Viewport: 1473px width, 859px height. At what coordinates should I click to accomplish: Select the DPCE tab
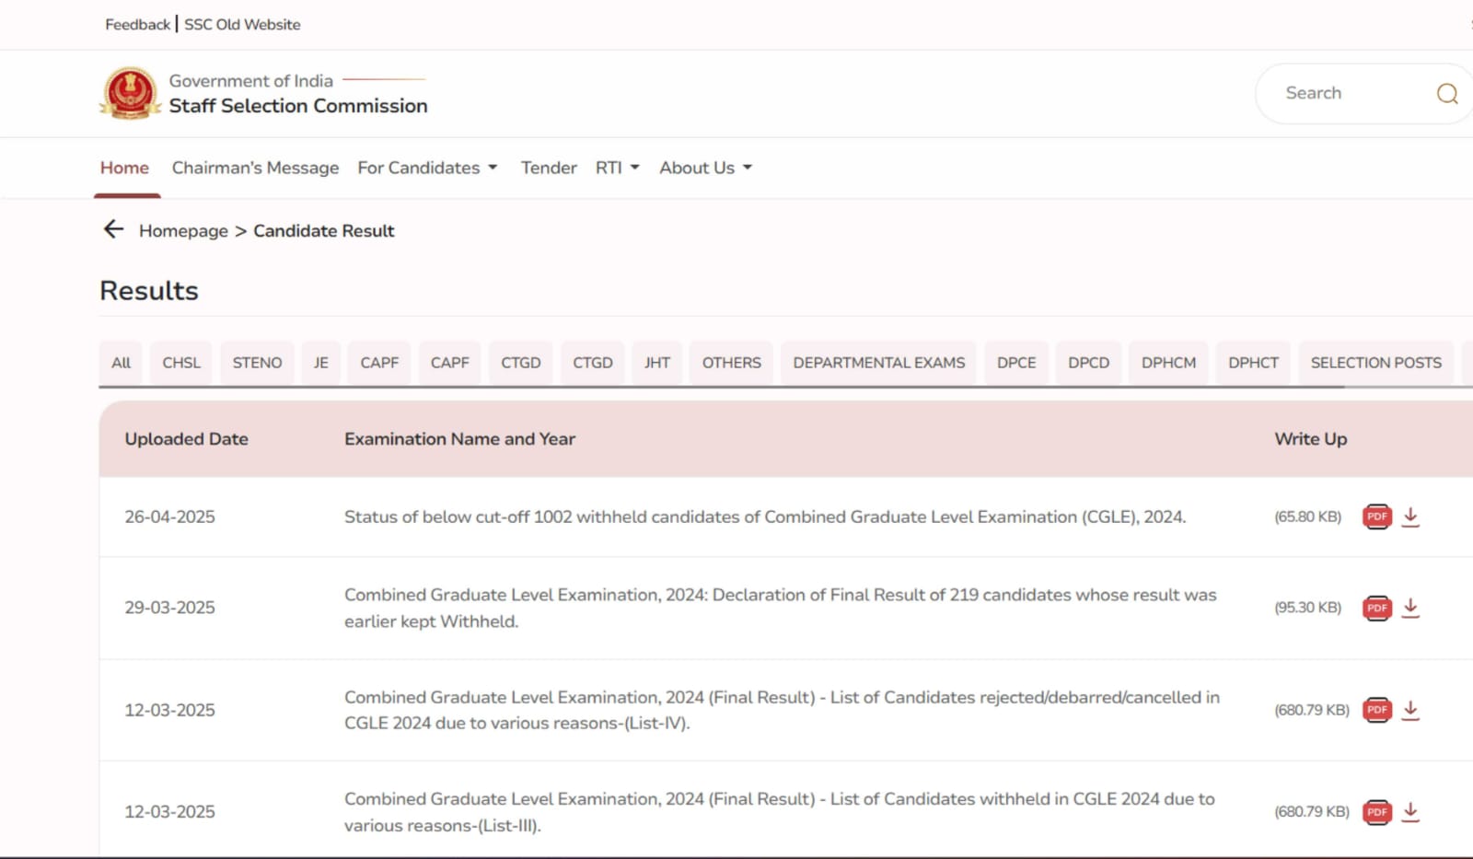pyautogui.click(x=1016, y=363)
